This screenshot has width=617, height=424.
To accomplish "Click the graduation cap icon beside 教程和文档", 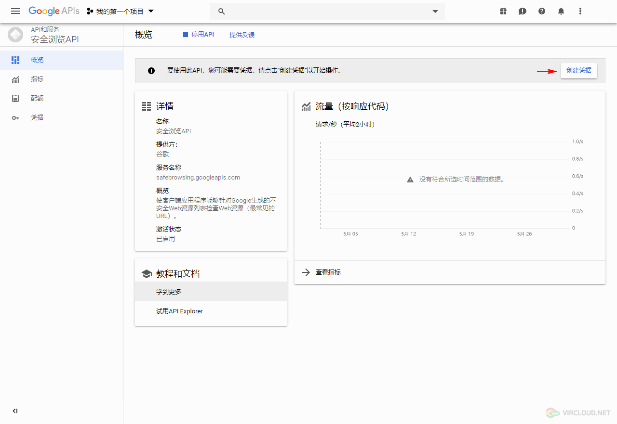I will (147, 274).
